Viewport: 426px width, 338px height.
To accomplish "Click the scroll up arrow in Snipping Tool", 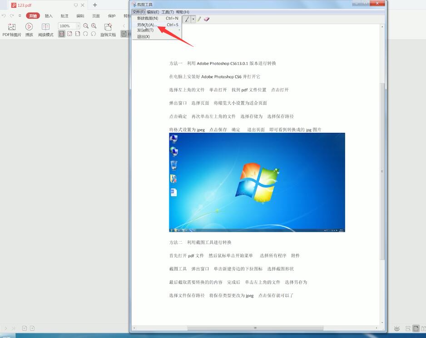I will pos(382,27).
